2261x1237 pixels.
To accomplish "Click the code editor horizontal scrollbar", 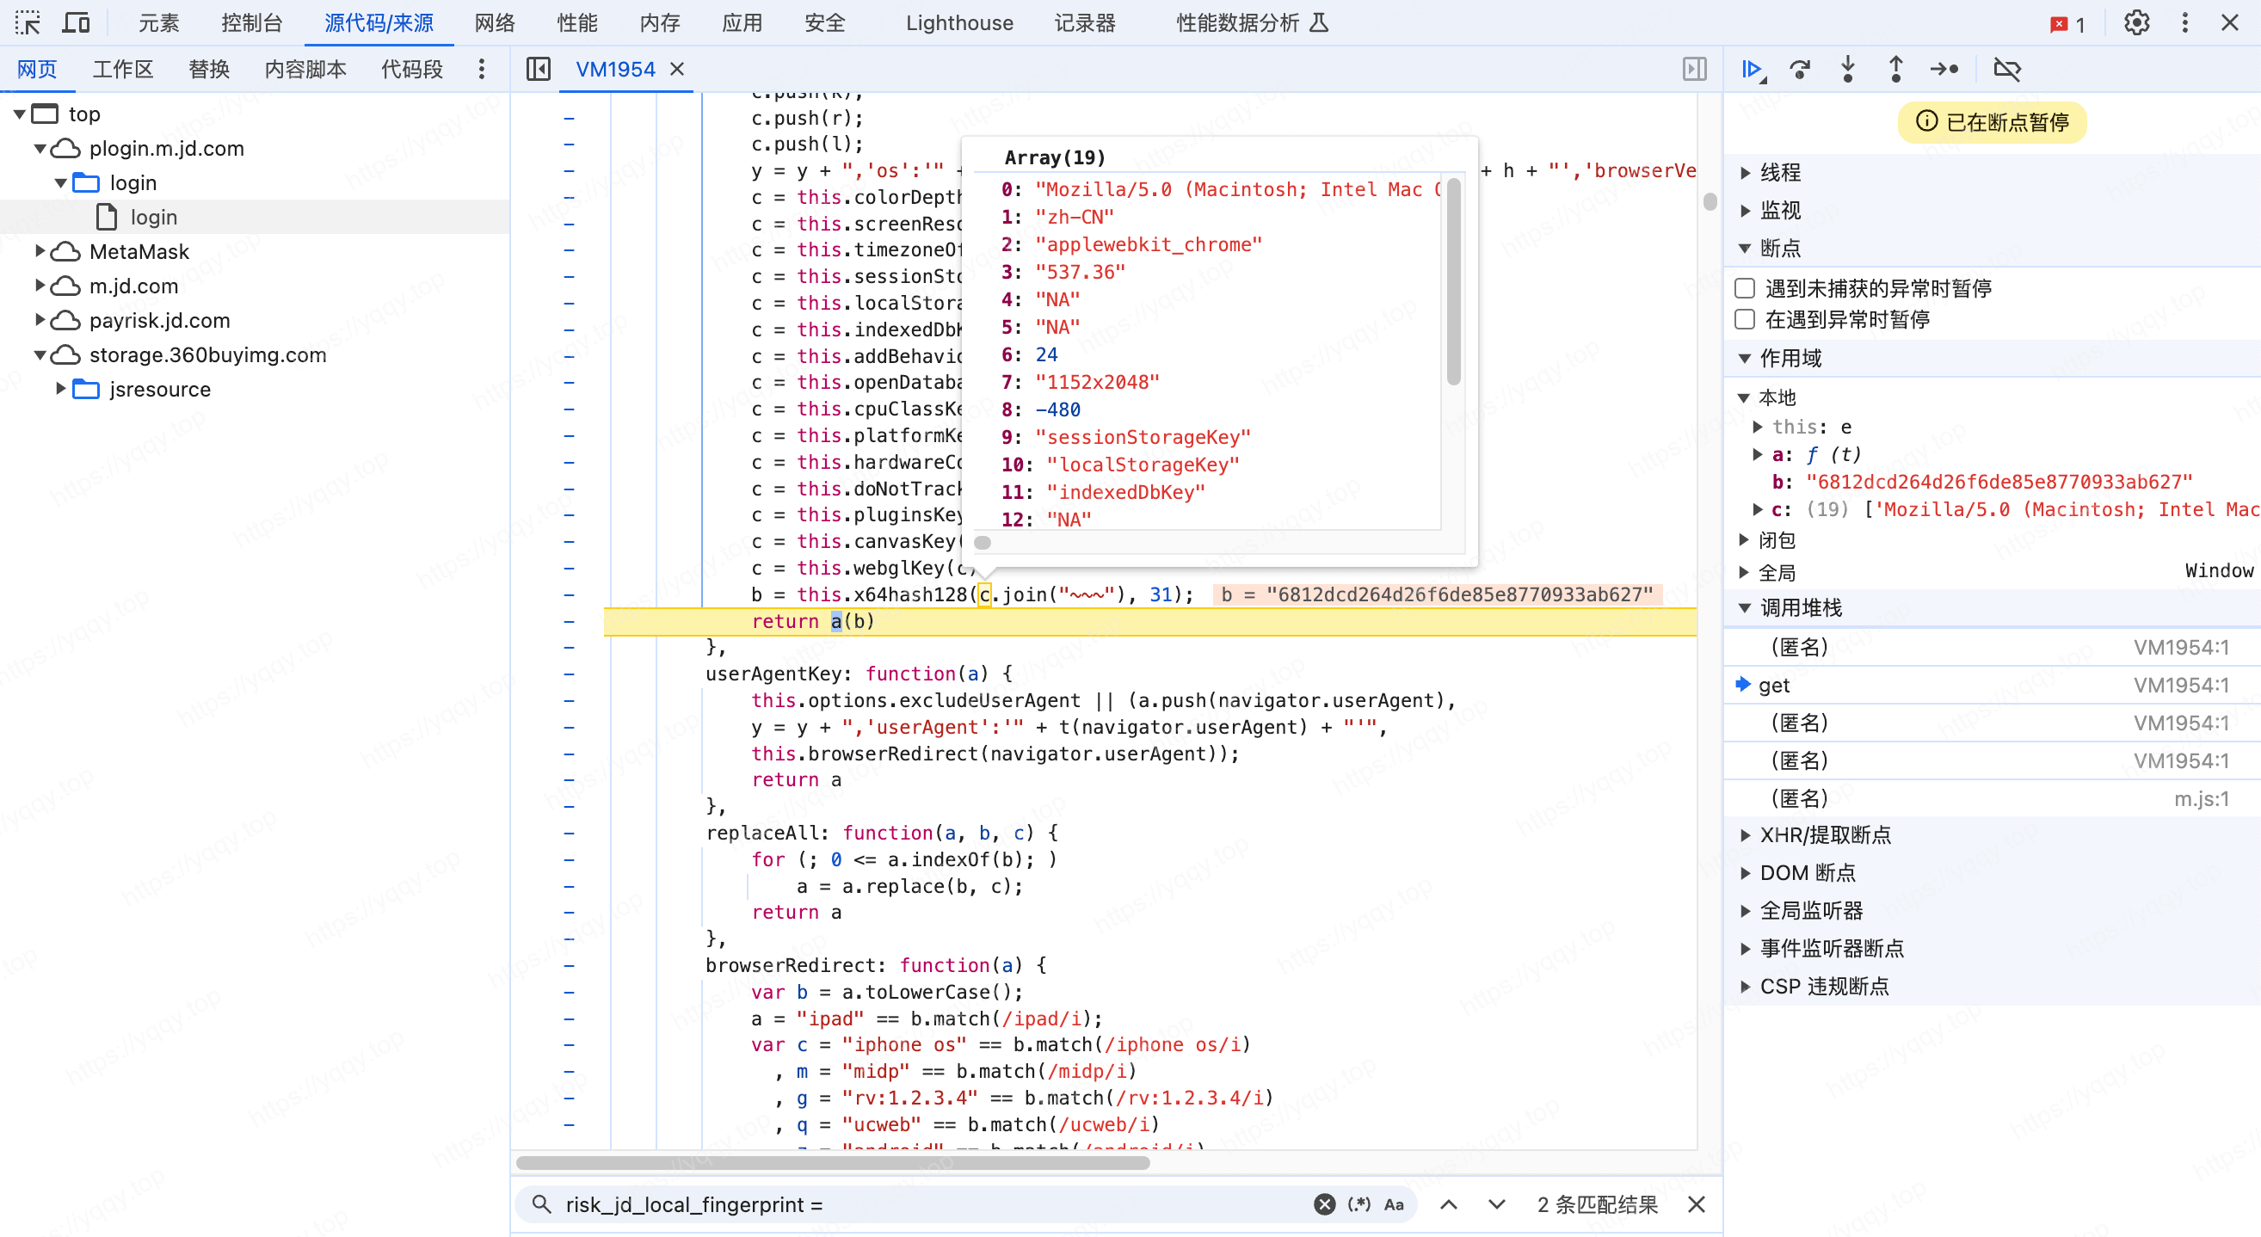I will (x=833, y=1162).
